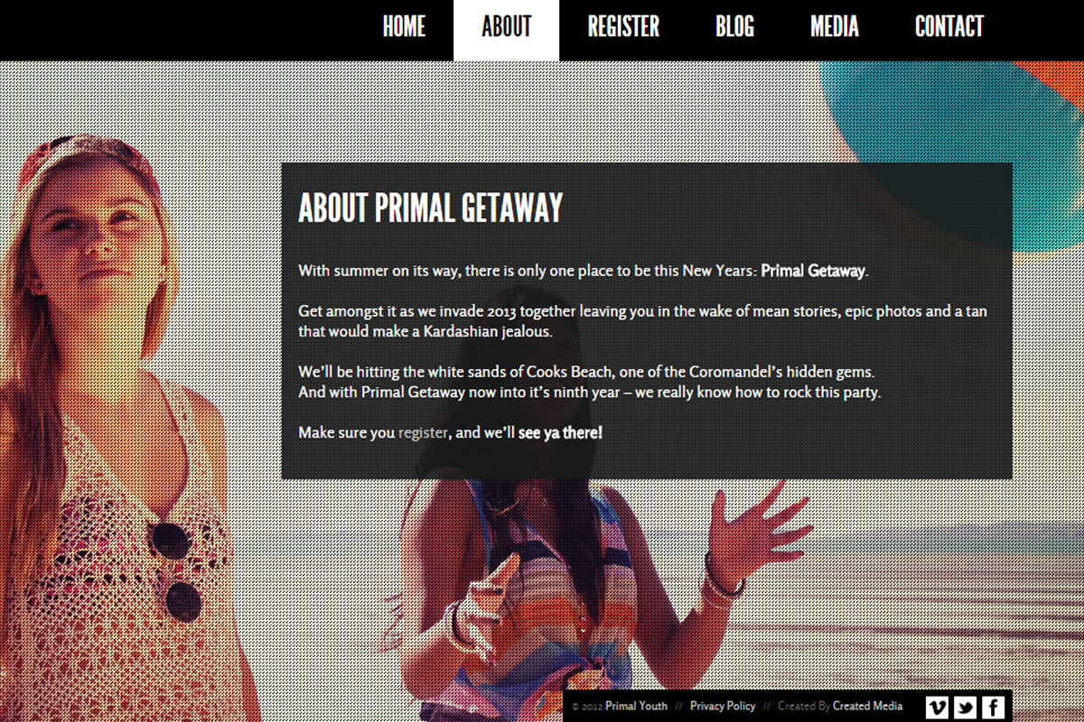Go to the HOME menu item
The height and width of the screenshot is (722, 1084).
(x=404, y=27)
